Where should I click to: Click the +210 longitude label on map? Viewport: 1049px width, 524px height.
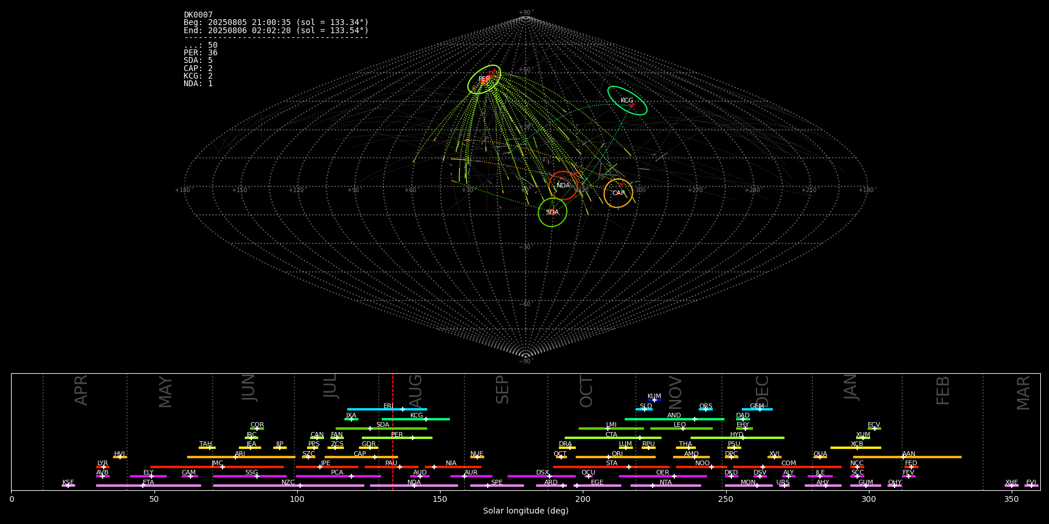(x=809, y=190)
